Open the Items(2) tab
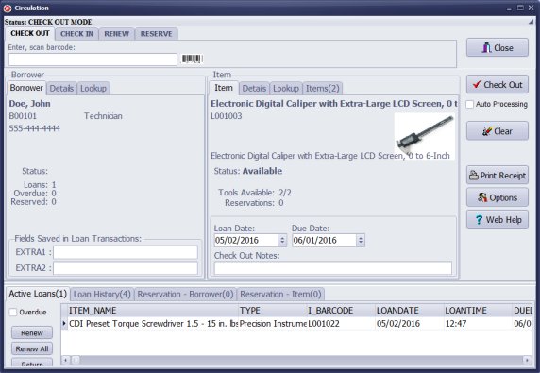 coord(323,89)
